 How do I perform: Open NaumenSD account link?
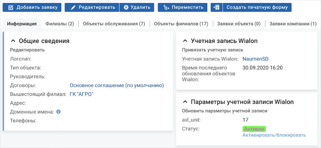(x=256, y=59)
